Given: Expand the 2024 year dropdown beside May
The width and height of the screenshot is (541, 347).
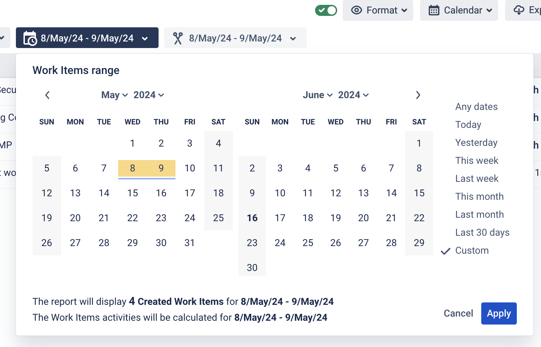Looking at the screenshot, I should coord(149,95).
